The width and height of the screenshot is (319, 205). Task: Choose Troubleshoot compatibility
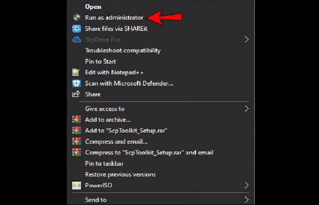123,51
